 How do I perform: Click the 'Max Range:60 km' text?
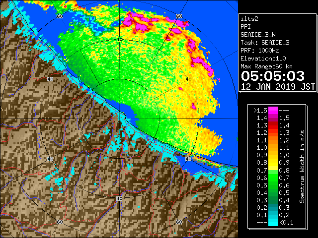[266, 66]
